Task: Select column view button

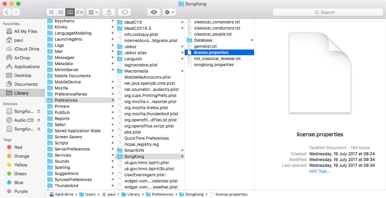Action: 70,12
